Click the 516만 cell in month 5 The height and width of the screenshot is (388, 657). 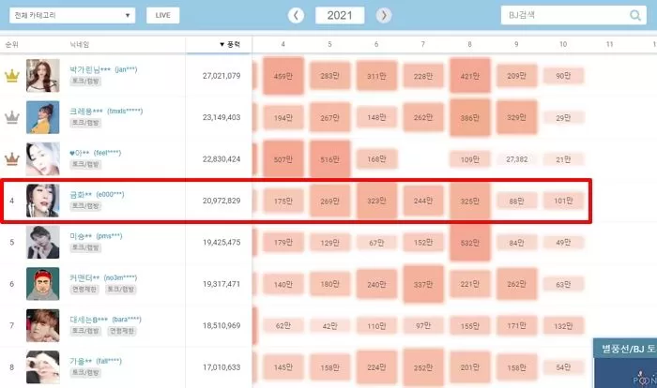click(329, 159)
